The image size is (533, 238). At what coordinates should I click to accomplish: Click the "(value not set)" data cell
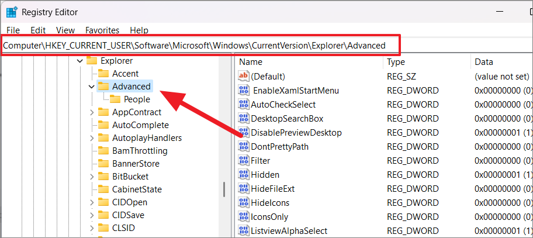click(501, 77)
